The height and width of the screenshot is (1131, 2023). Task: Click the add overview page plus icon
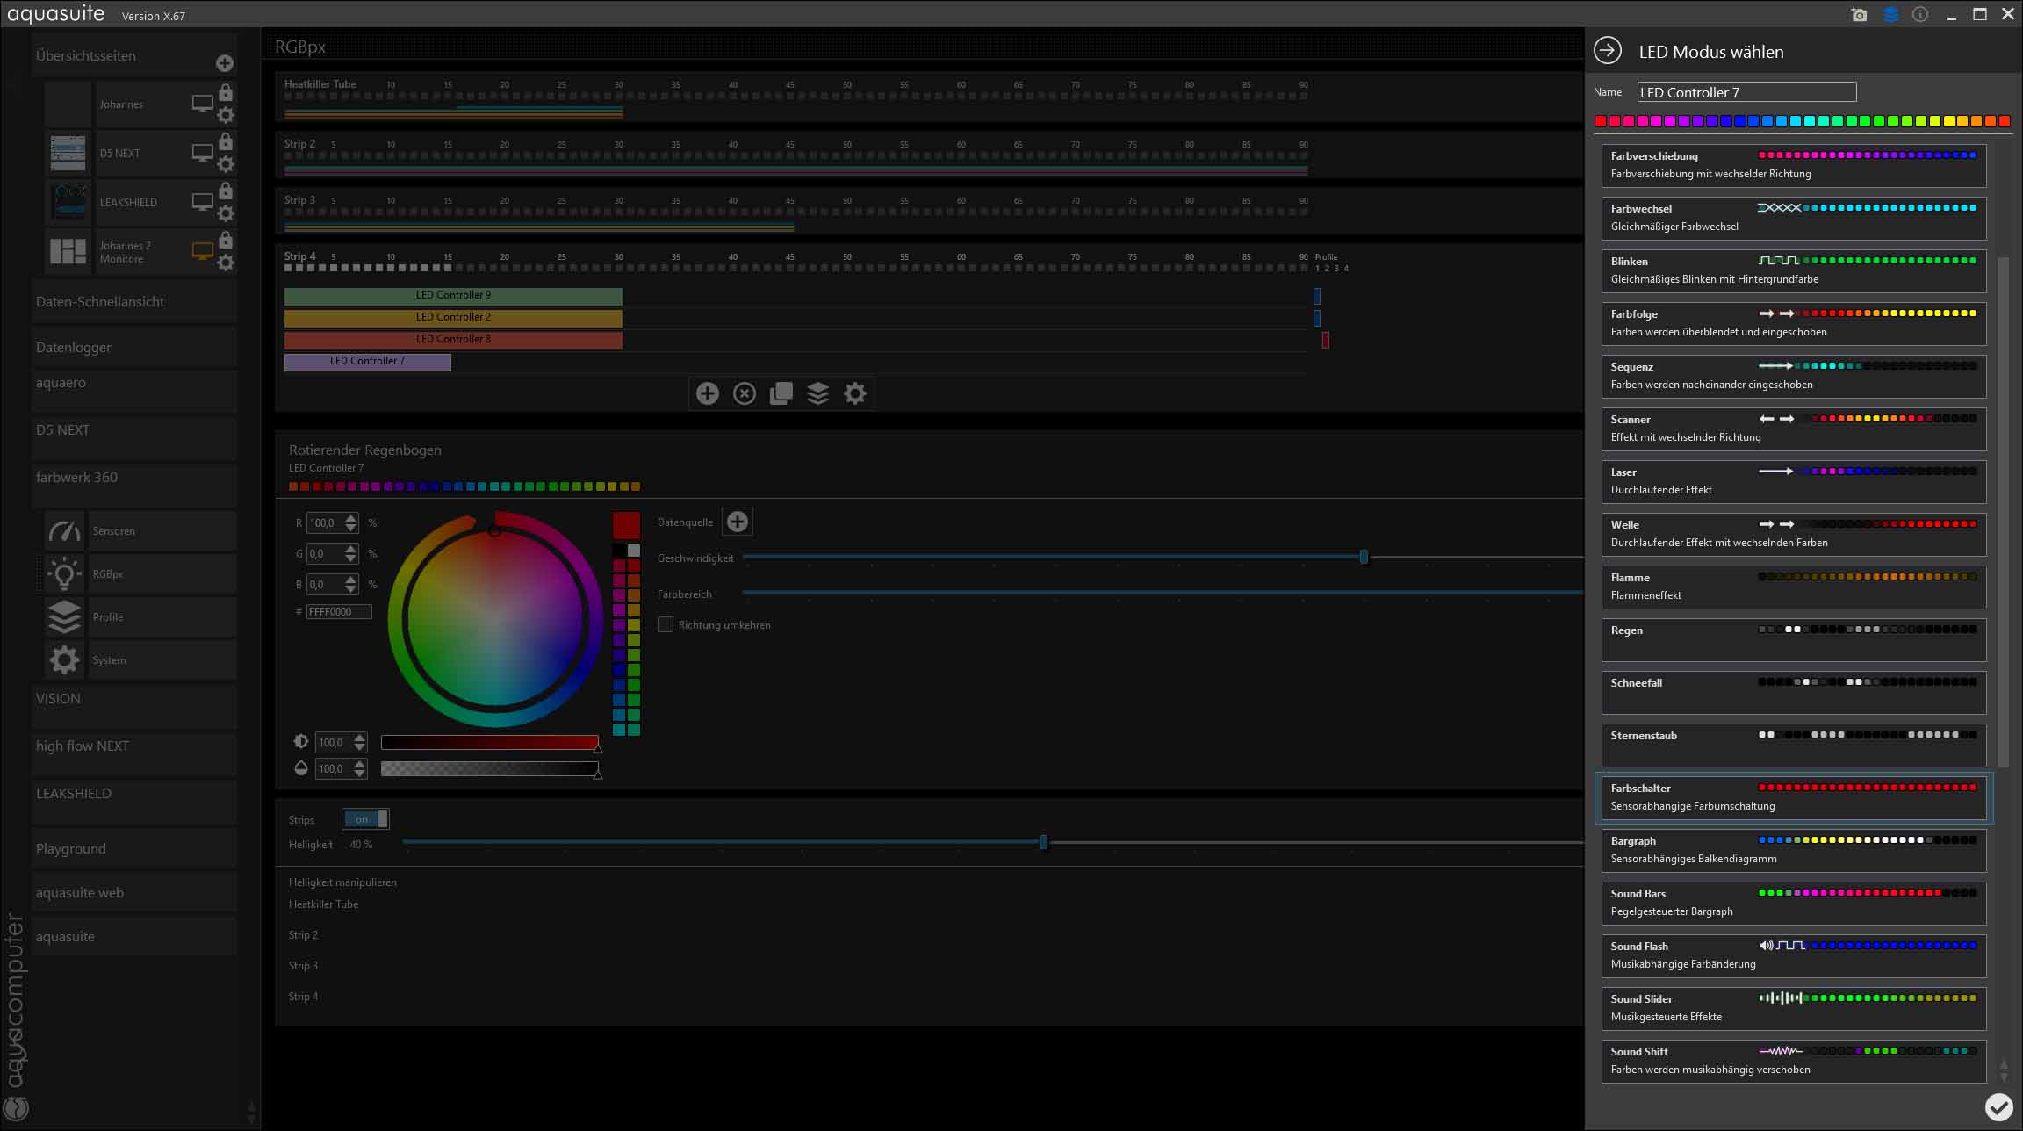point(225,63)
